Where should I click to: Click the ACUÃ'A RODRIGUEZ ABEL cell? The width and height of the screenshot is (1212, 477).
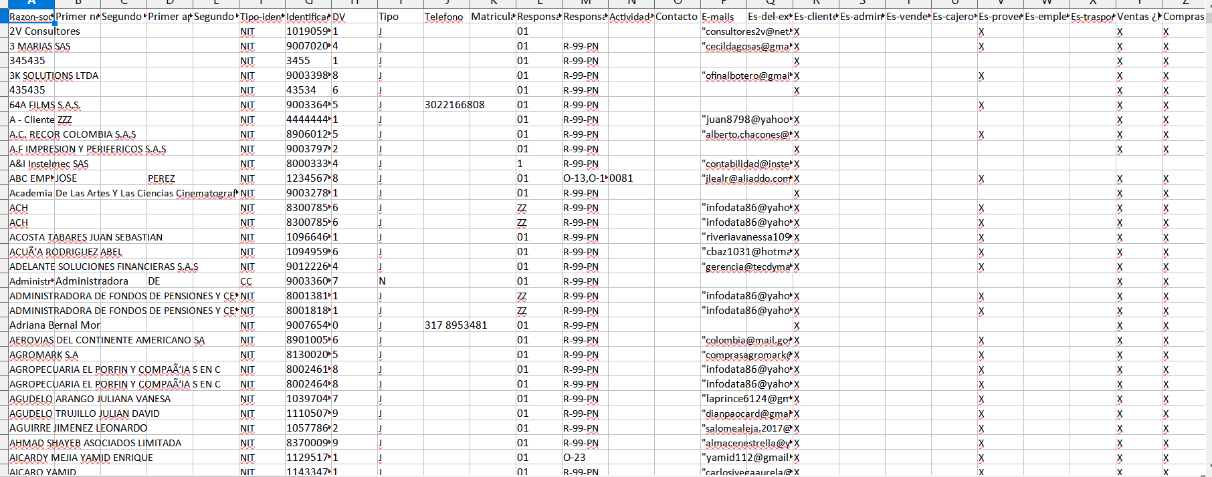[31, 252]
